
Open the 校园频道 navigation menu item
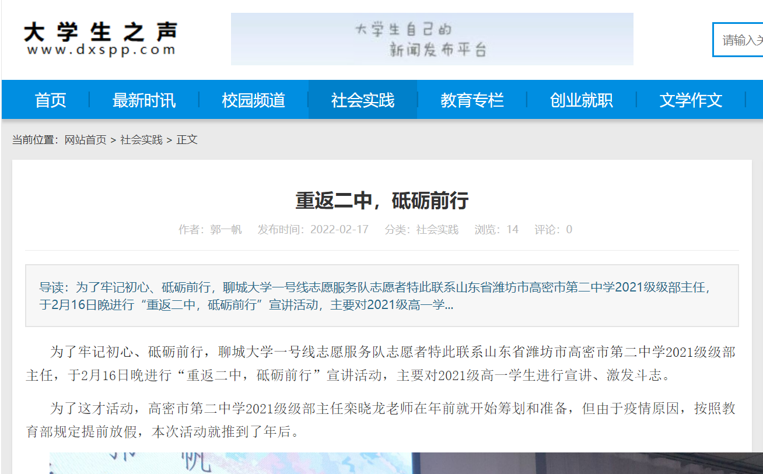[253, 100]
